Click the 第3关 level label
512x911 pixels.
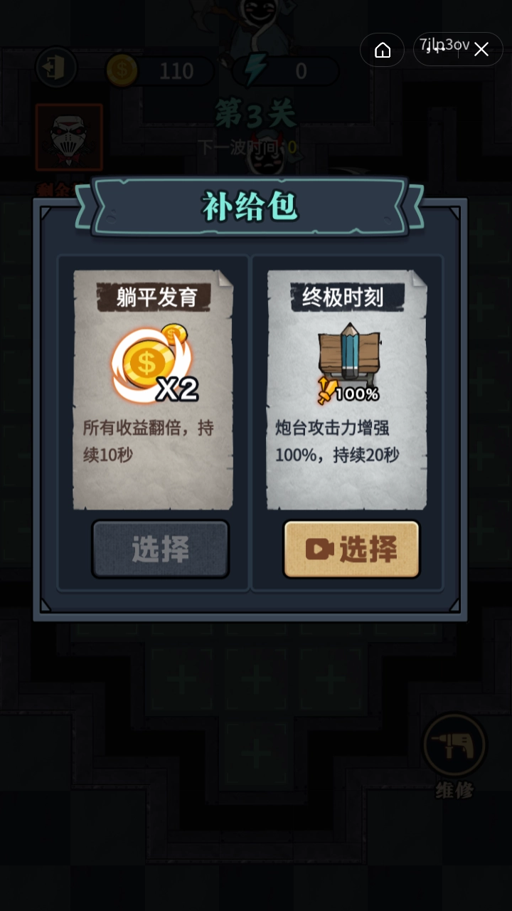pyautogui.click(x=255, y=114)
